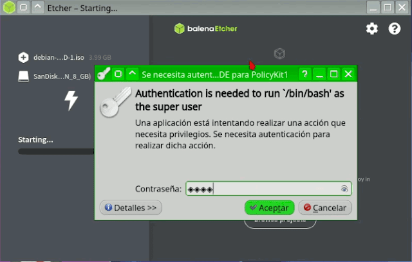
Task: Click the Contraseña password field
Action: point(268,188)
